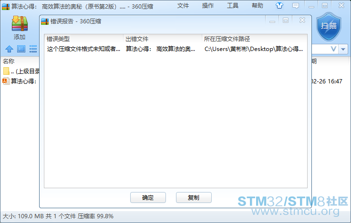The width and height of the screenshot is (351, 223).
Task: Open the skin (shirt) icon in title bar
Action: (279, 5)
